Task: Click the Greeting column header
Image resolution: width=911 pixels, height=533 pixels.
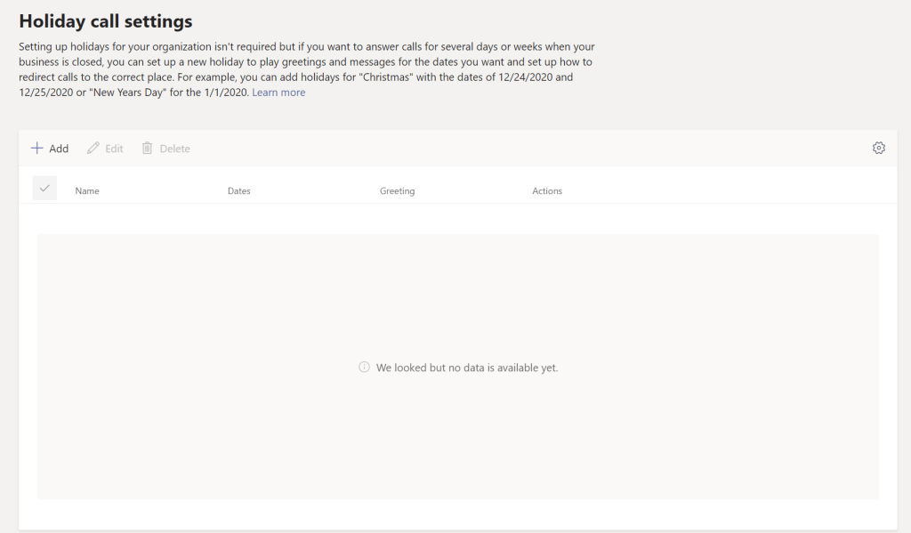Action: tap(397, 191)
